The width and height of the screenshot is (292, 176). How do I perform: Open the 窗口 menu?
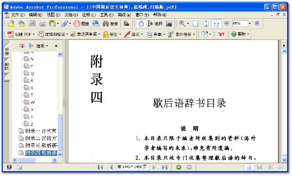(142, 15)
